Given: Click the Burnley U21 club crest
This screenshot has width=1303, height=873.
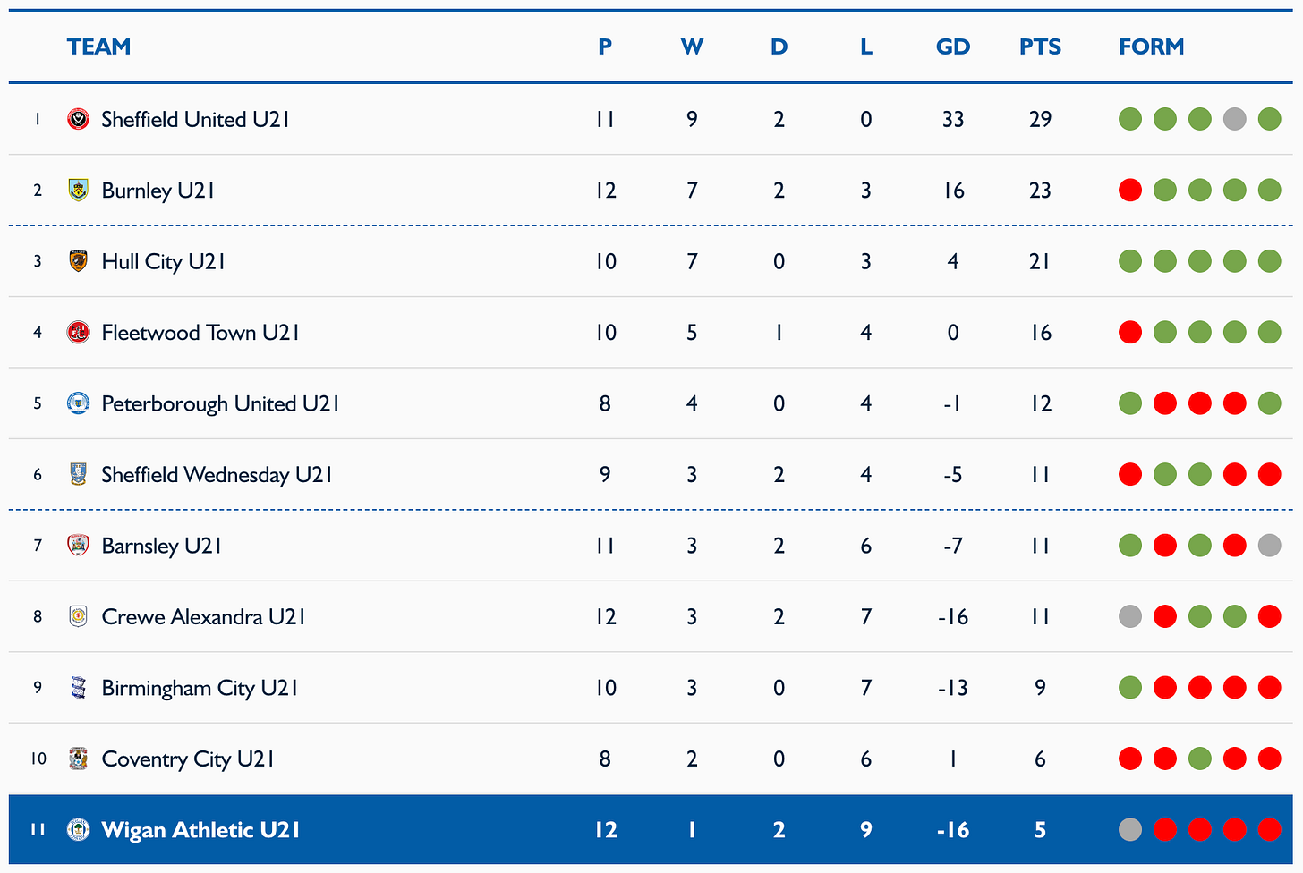Looking at the screenshot, I should click(79, 190).
